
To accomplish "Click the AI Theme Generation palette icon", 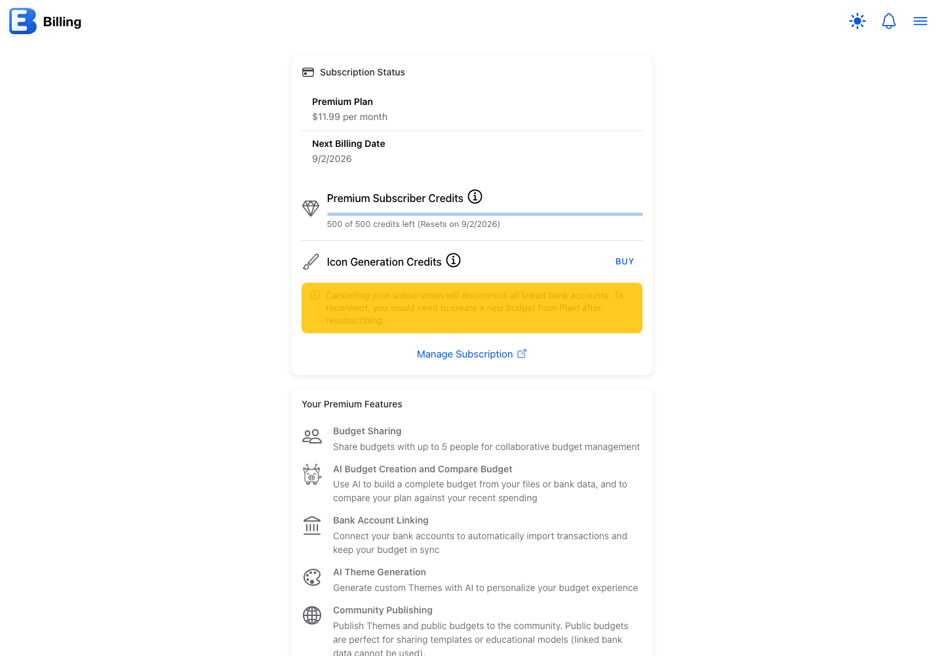I will click(x=312, y=577).
